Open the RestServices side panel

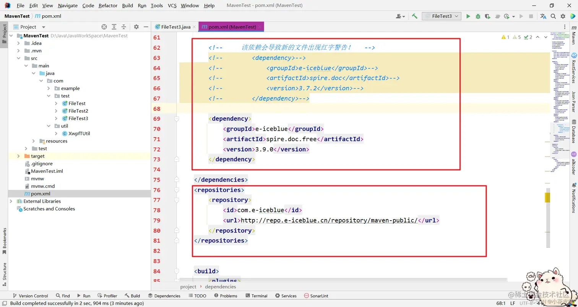click(x=573, y=68)
